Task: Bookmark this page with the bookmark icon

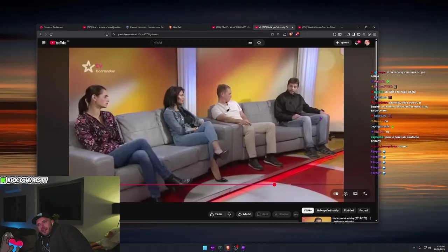Action: click(107, 34)
